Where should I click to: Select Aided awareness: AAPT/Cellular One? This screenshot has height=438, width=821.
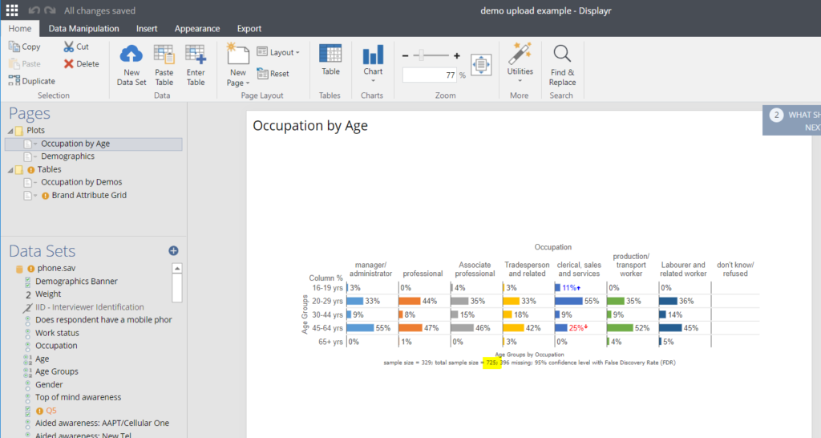click(102, 423)
